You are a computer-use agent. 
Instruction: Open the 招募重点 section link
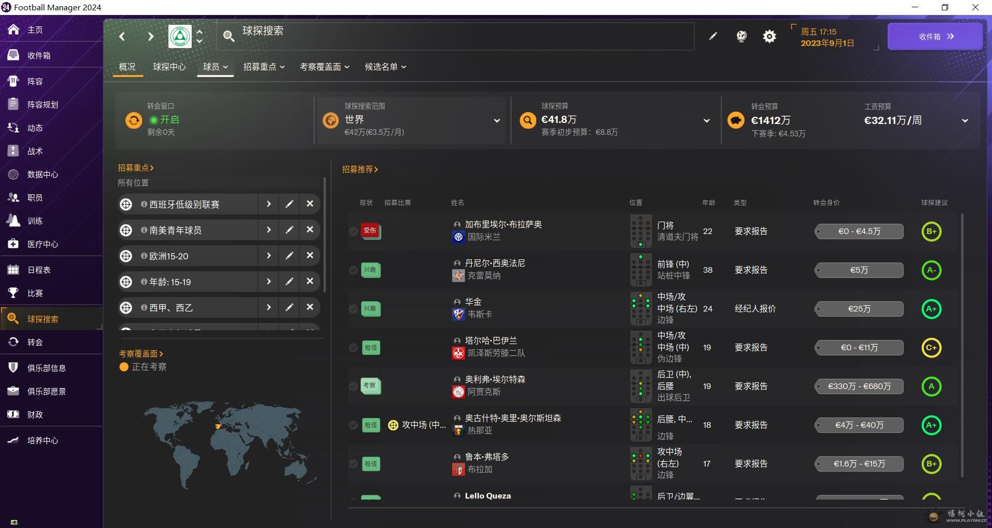(x=136, y=168)
